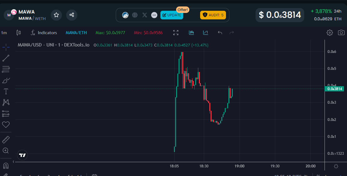The image size is (347, 176).
Task: Open the X (Twitter) social link
Action: [144, 15]
